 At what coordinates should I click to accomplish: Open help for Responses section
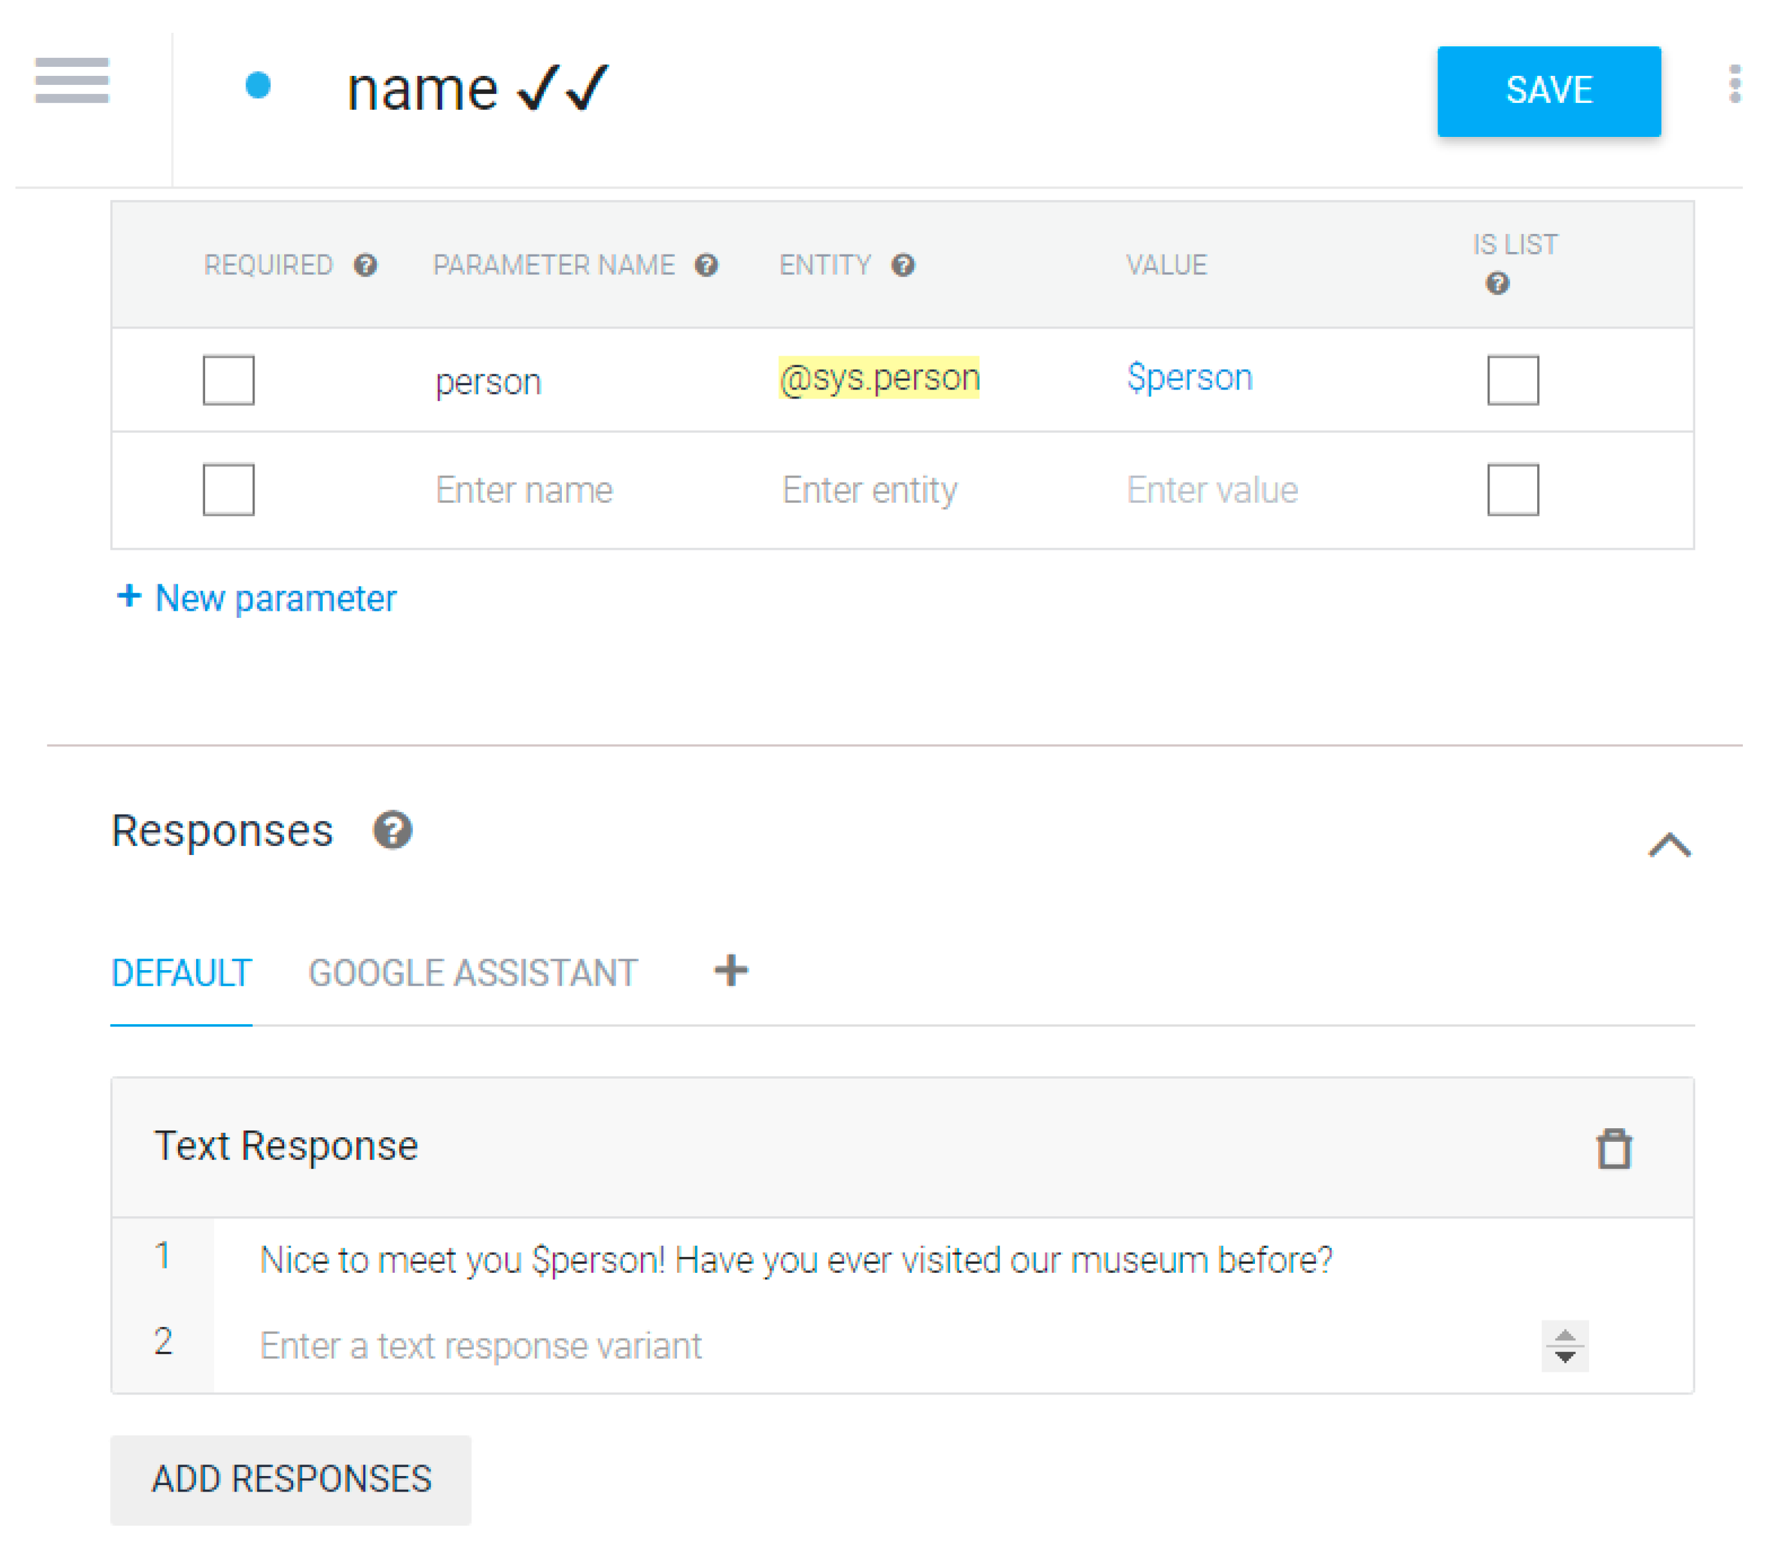coord(393,829)
